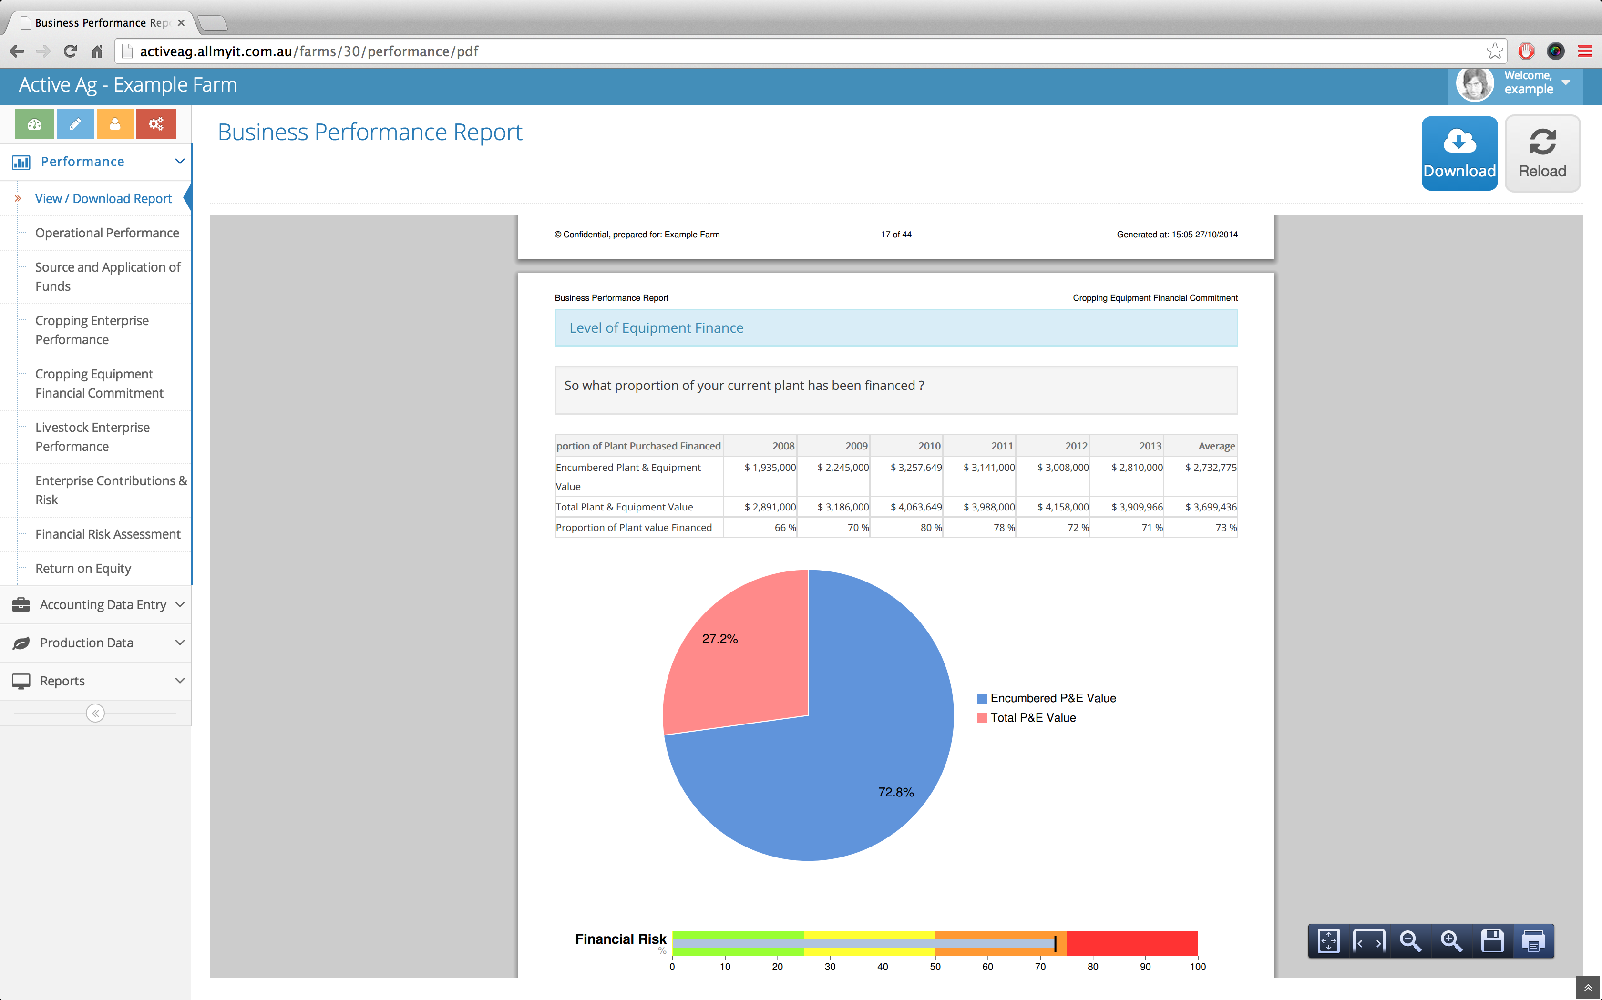Screen dimensions: 1602x1000
Task: Click the Financial Risk gauge marker
Action: click(1055, 944)
